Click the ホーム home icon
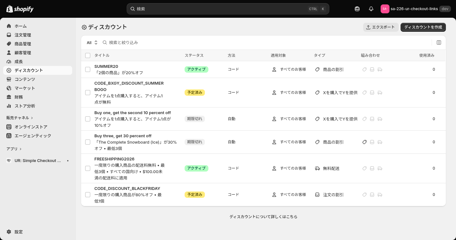The width and height of the screenshot is (456, 240). pyautogui.click(x=9, y=26)
